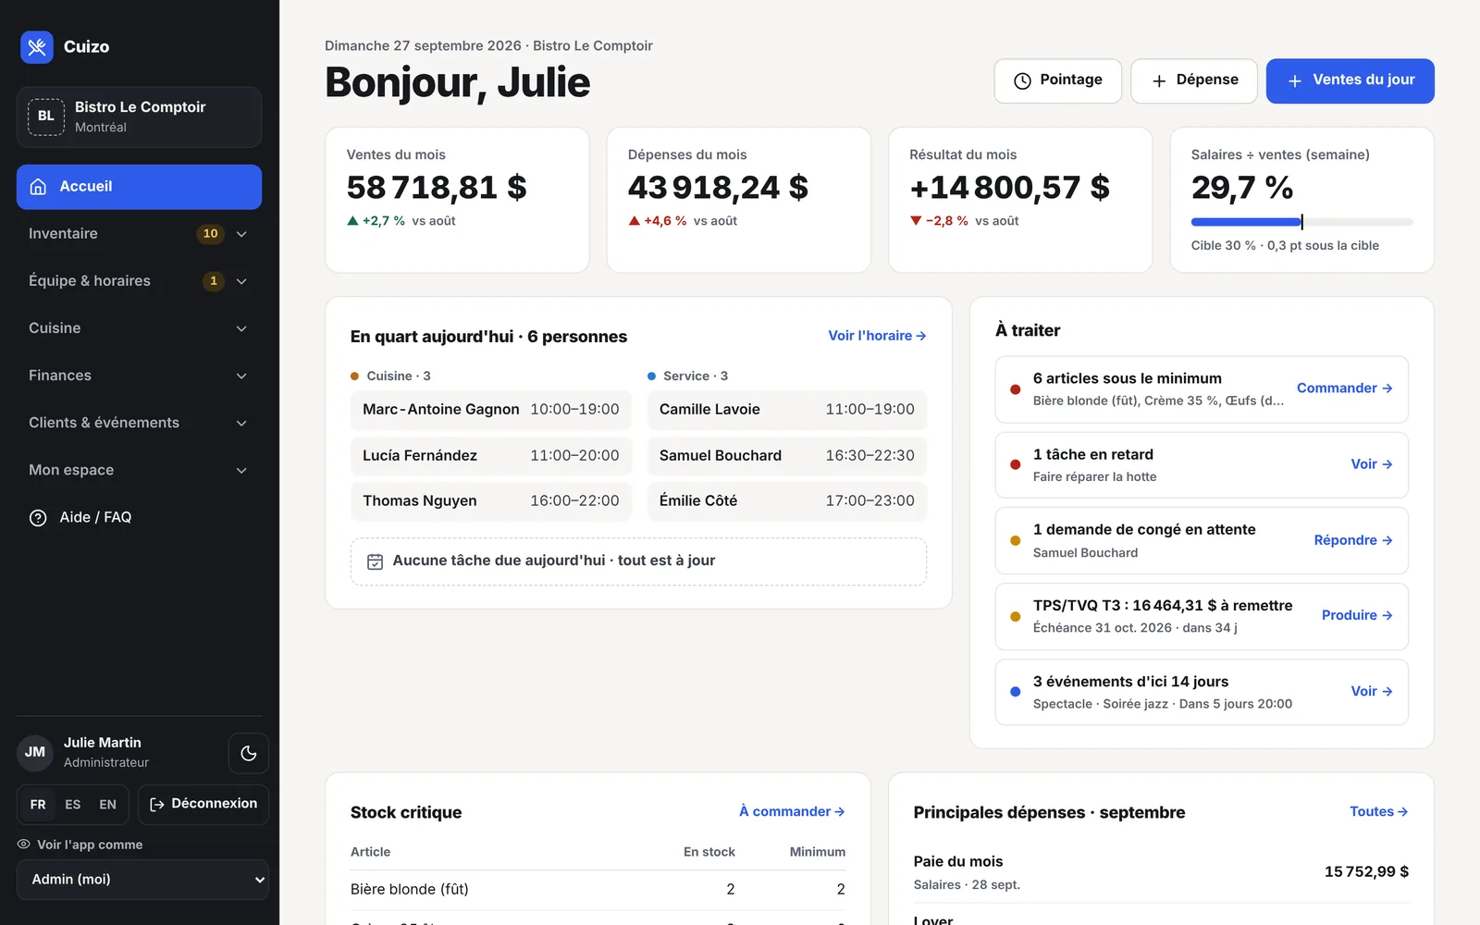
Task: Open Inventaire section label
Action: (x=63, y=234)
